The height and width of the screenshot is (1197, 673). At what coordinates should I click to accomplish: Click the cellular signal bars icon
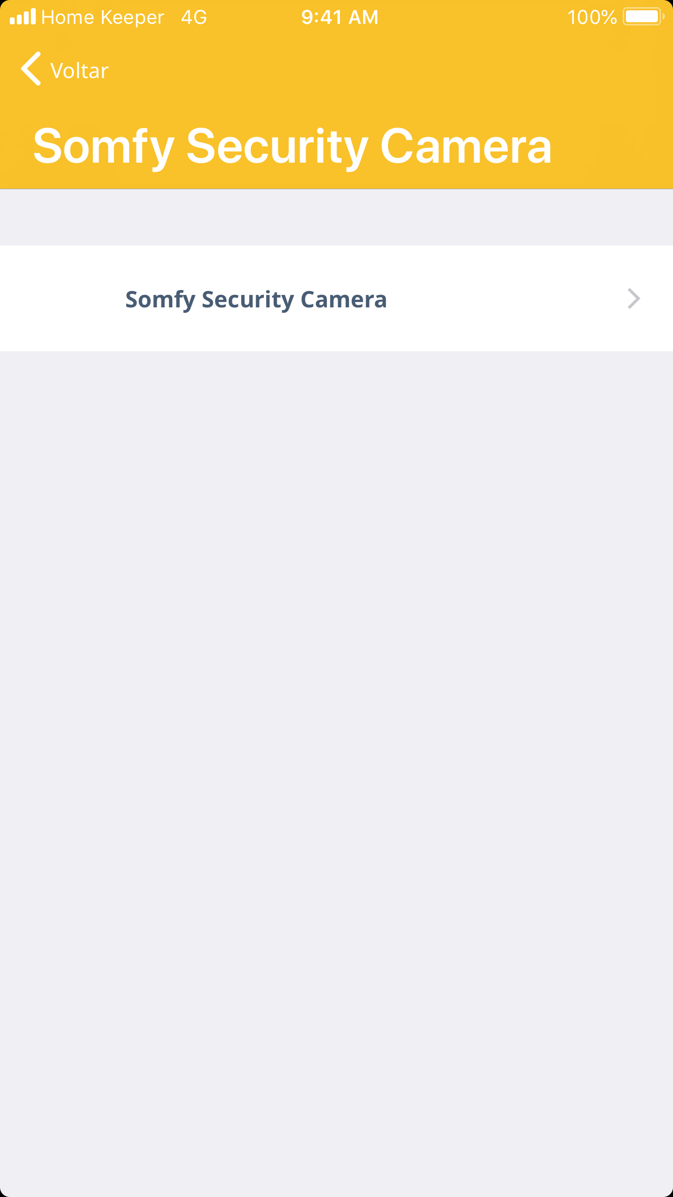[x=23, y=17]
